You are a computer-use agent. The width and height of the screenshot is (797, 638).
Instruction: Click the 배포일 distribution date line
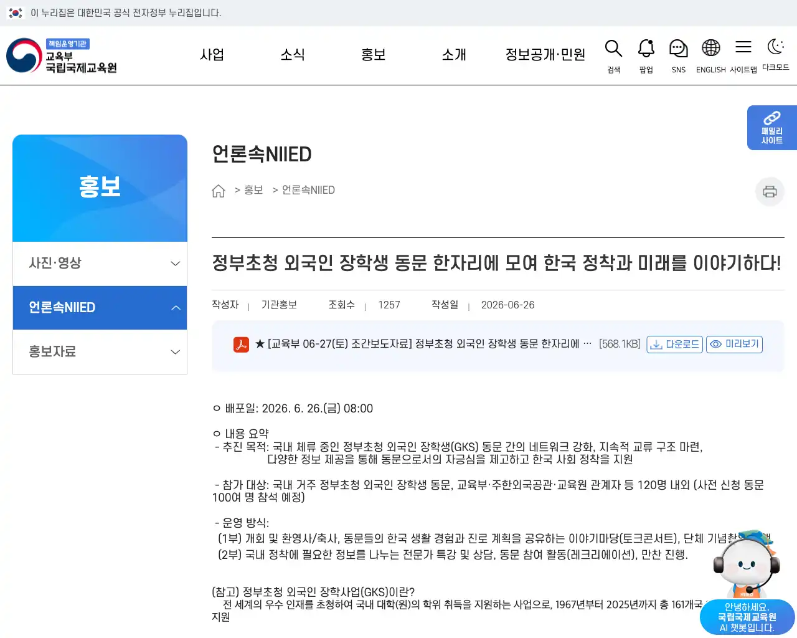point(293,409)
